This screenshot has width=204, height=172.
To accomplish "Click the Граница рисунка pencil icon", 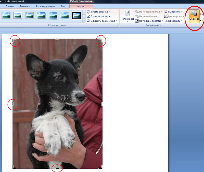I will point(88,16).
